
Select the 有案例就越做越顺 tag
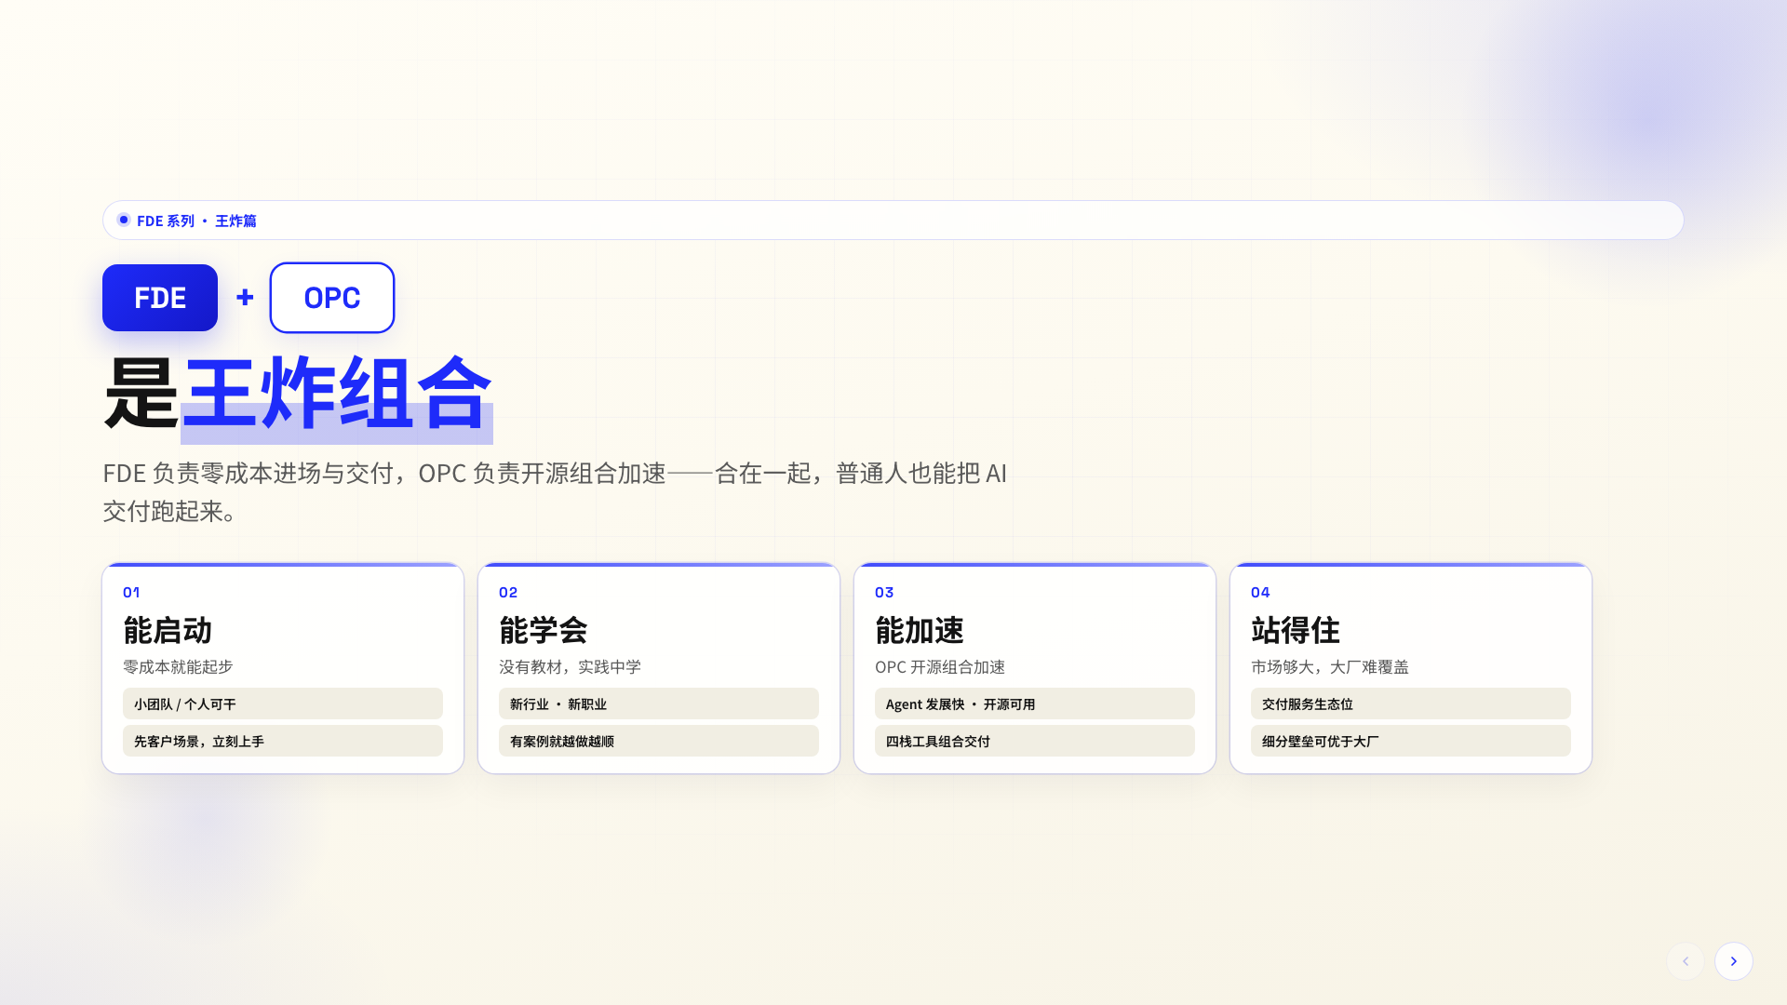pos(659,741)
